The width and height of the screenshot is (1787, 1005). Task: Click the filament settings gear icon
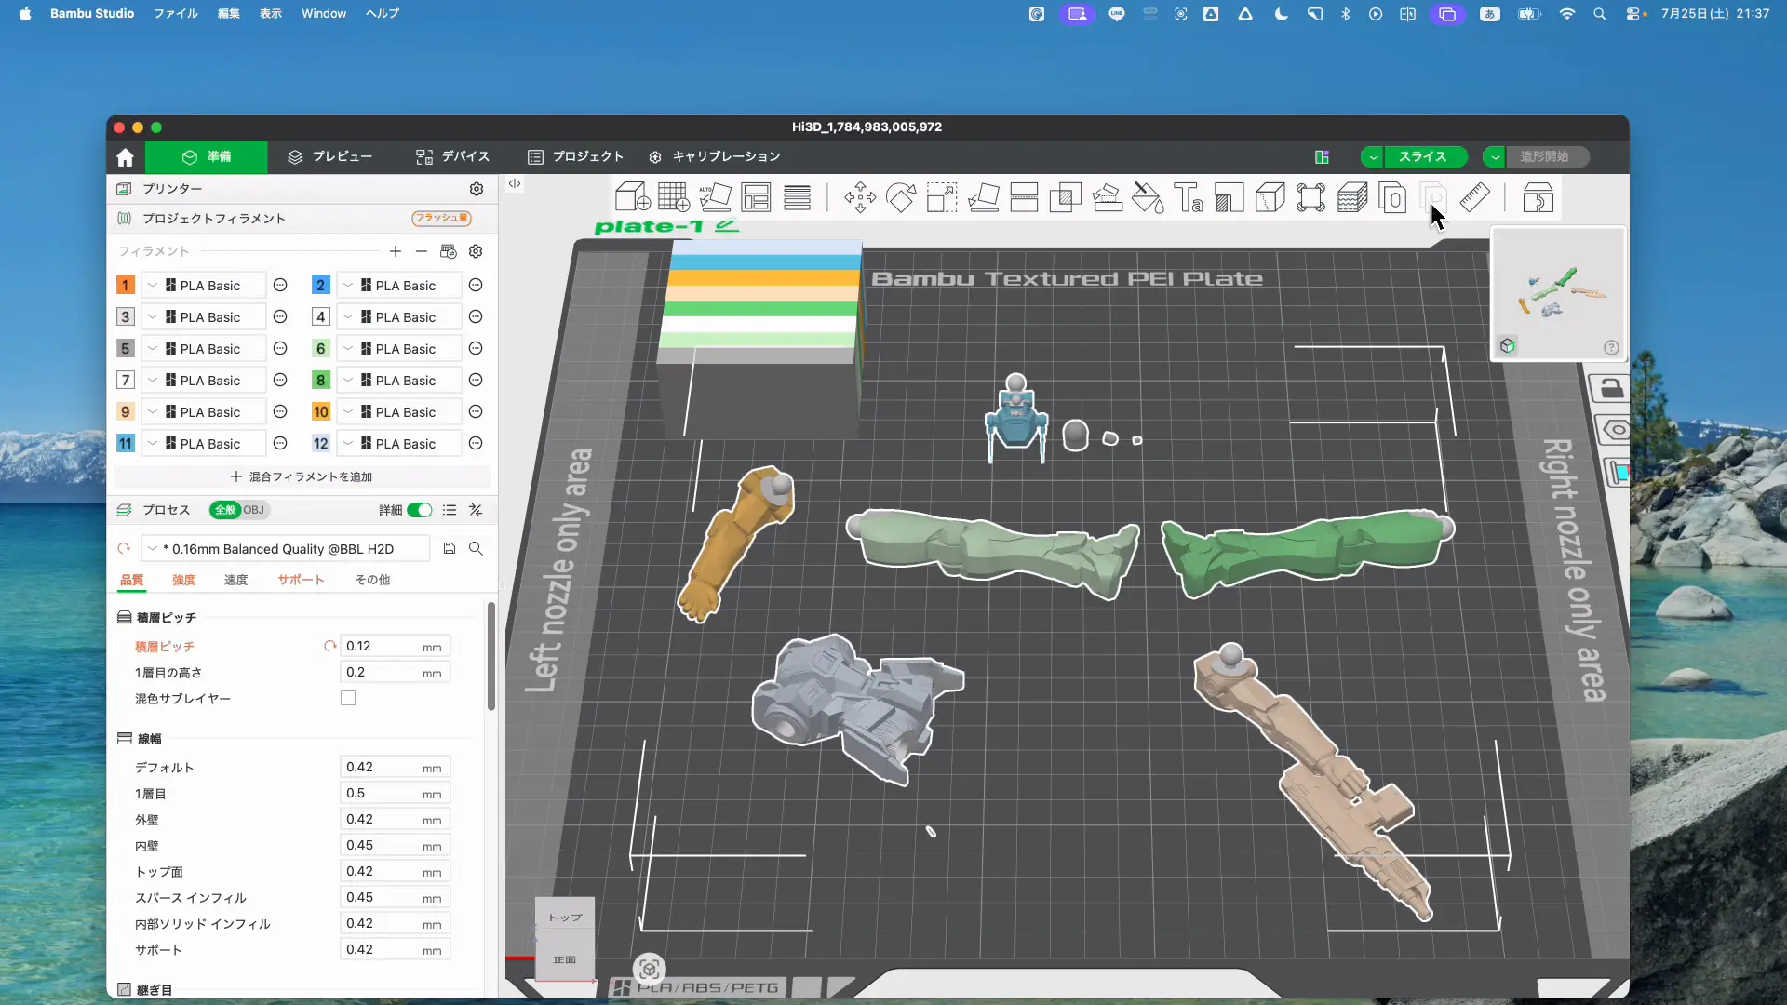tap(476, 251)
